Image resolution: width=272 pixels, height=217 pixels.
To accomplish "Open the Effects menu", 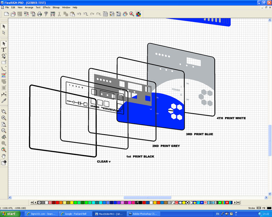I will pos(47,7).
